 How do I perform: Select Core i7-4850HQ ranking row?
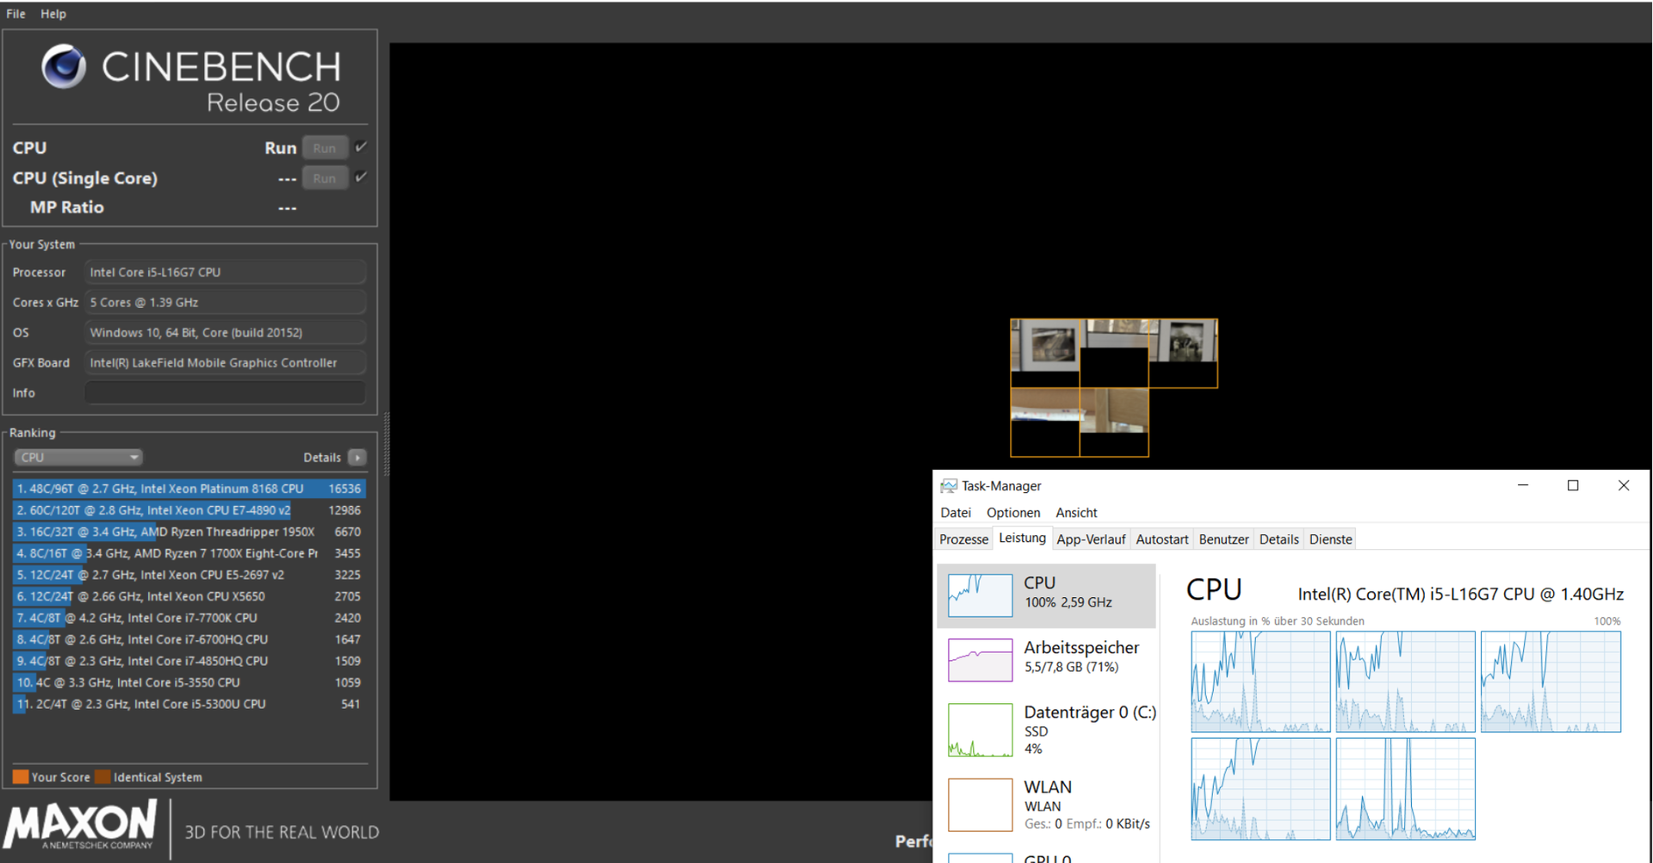(x=189, y=661)
